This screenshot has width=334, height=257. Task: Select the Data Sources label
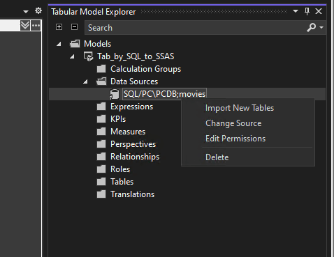[x=134, y=81]
